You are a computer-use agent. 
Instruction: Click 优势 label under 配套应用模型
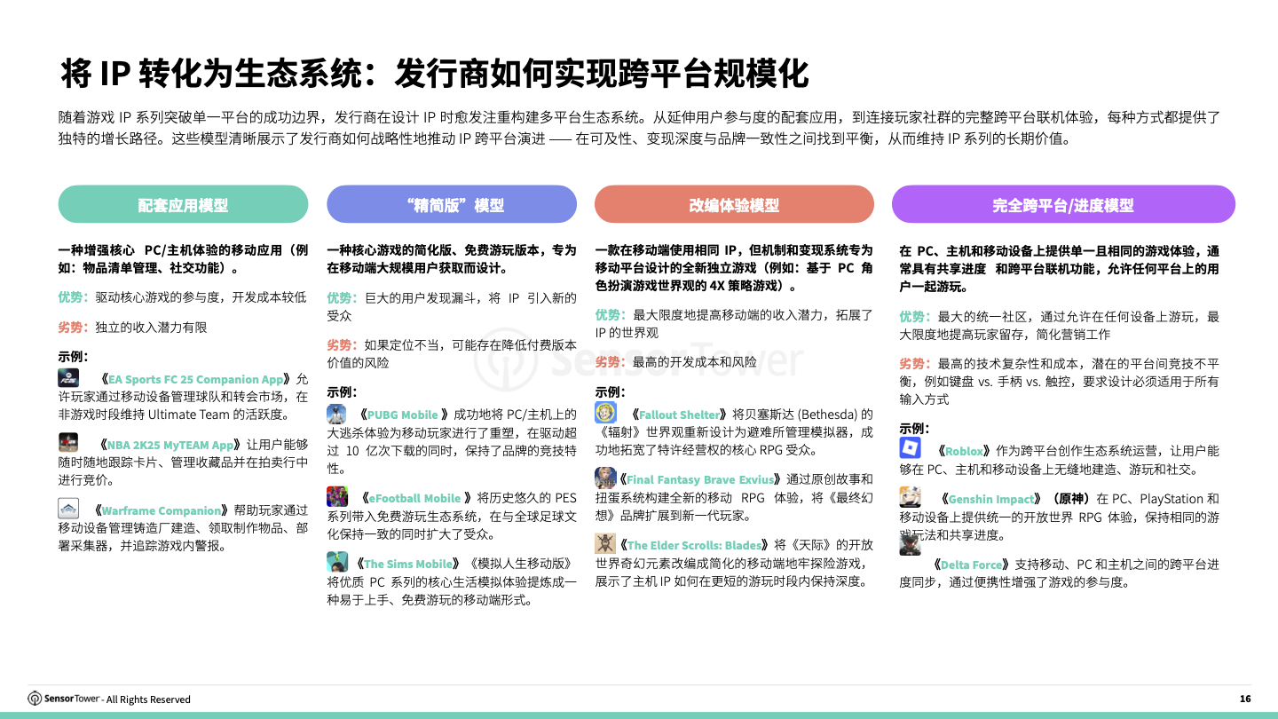click(73, 296)
